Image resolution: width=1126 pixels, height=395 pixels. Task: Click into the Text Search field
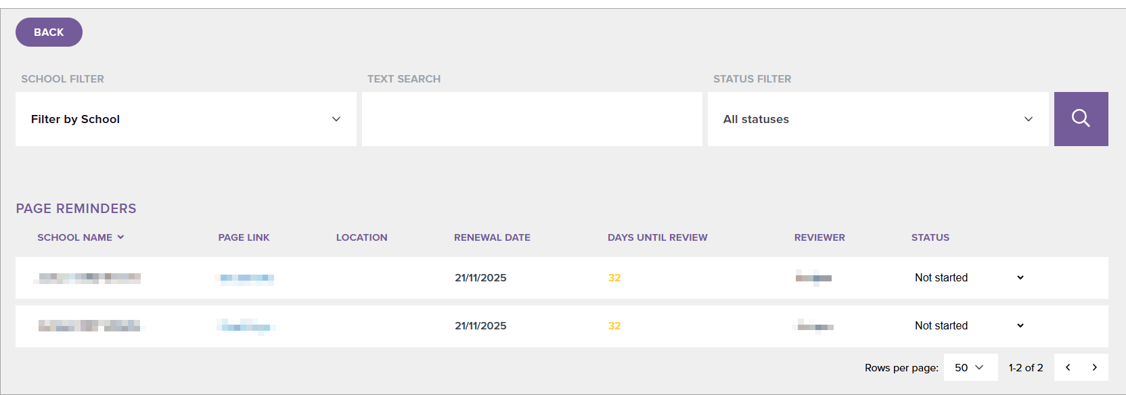point(532,119)
